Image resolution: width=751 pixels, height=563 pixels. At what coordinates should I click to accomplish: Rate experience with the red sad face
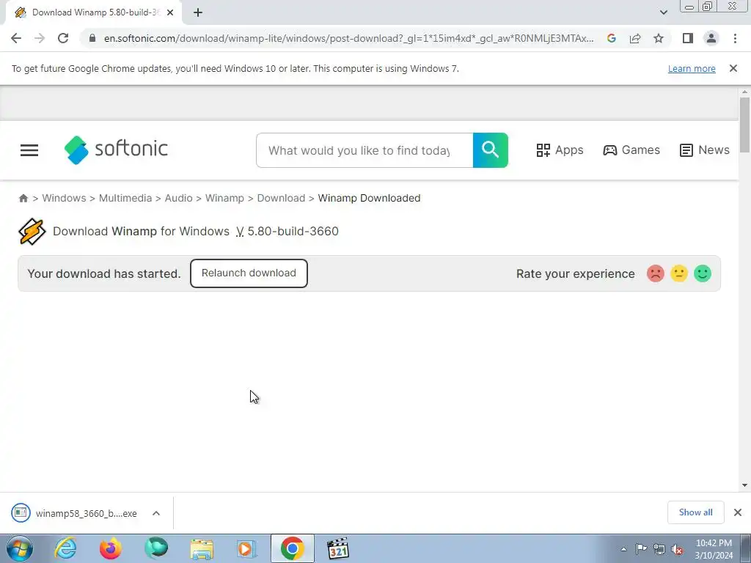click(655, 274)
